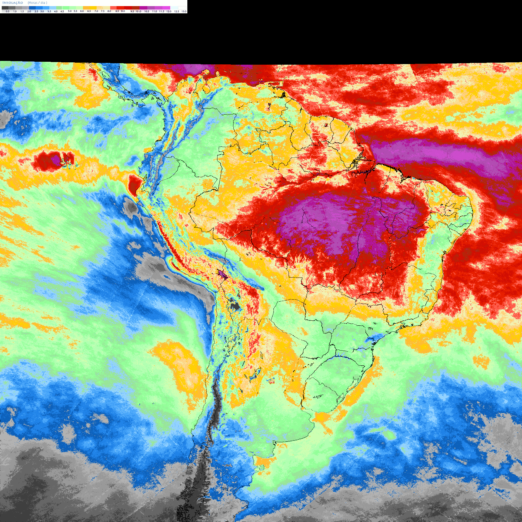Click the 5.0 legend value
Screen dimensions: 522x522
click(x=70, y=11)
